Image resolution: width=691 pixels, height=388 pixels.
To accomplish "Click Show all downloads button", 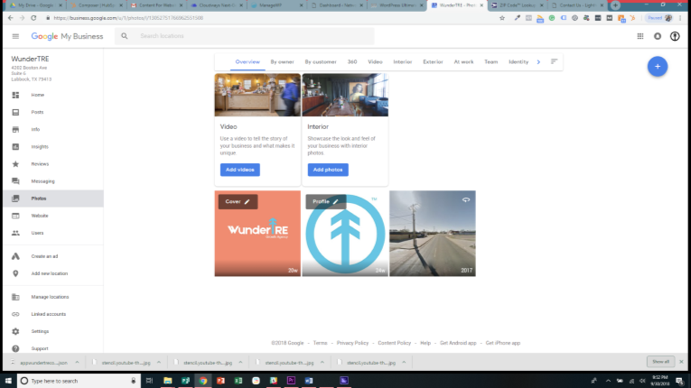I will click(660, 362).
